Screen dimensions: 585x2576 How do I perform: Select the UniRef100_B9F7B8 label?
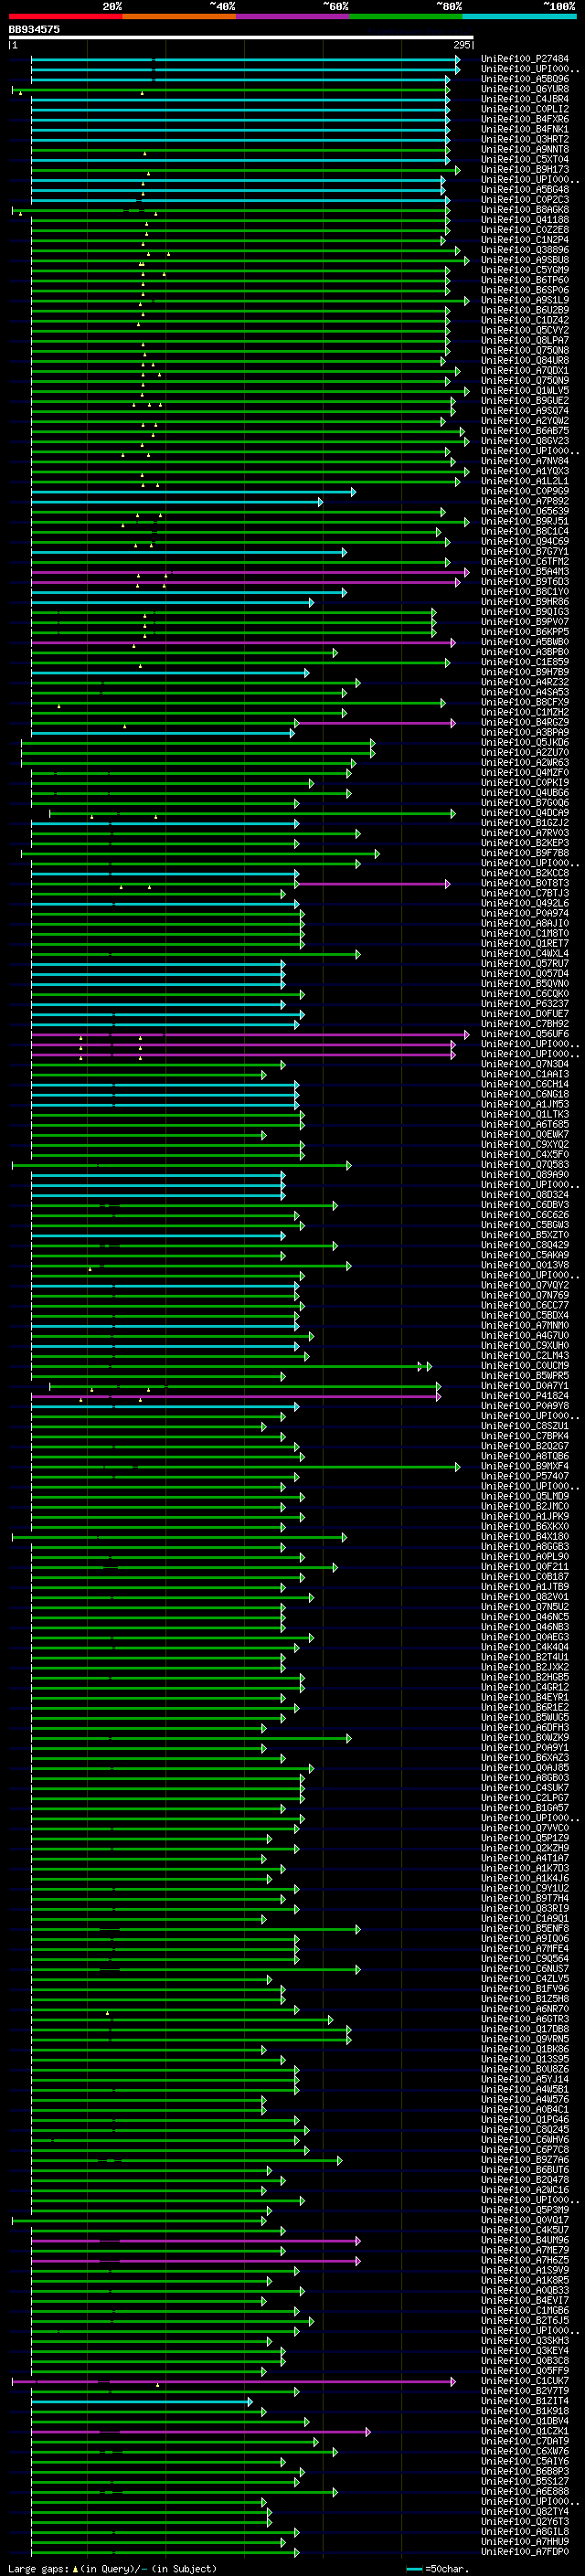coord(525,853)
